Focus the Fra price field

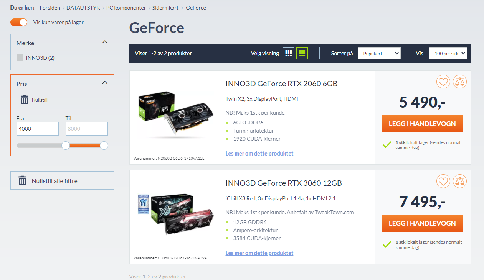pos(38,129)
